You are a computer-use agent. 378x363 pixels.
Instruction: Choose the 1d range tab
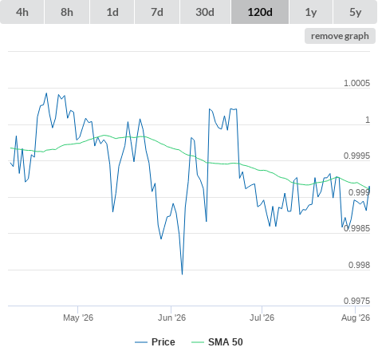click(x=112, y=12)
